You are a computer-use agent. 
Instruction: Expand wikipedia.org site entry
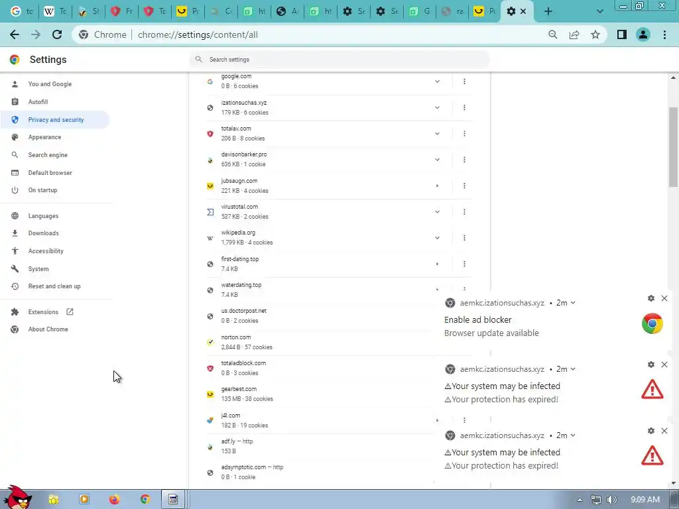437,238
